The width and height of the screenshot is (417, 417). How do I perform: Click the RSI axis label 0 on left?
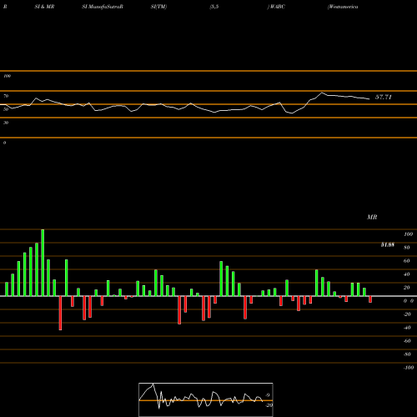tap(4, 143)
